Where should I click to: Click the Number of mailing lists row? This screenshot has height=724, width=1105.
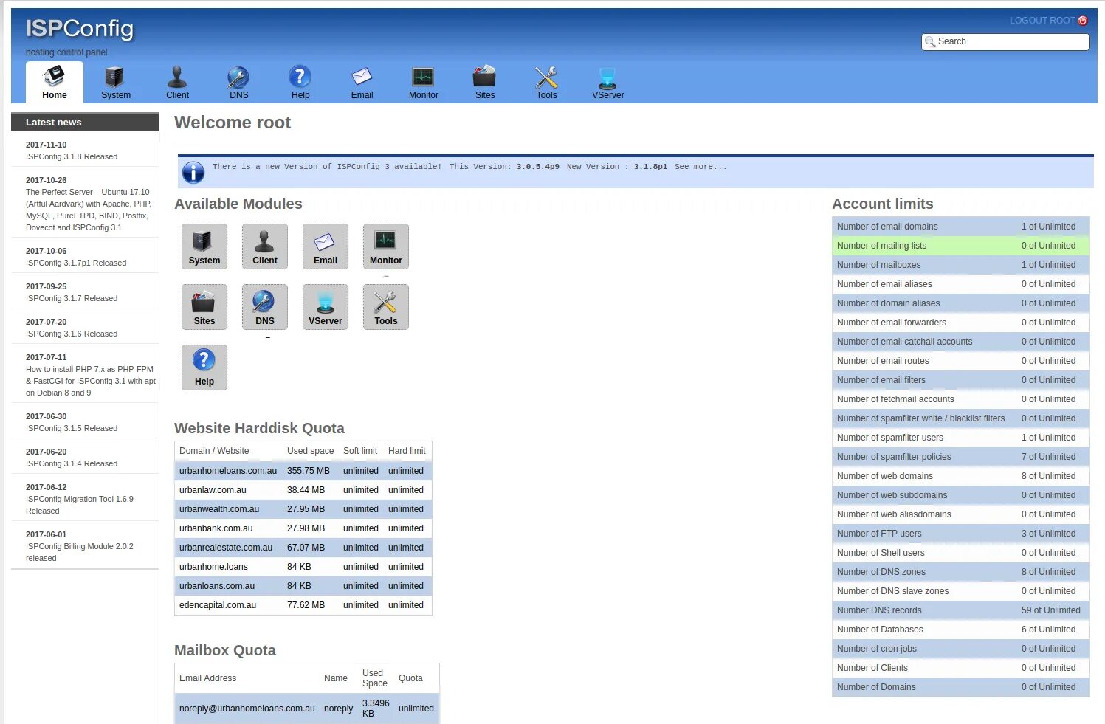point(960,246)
